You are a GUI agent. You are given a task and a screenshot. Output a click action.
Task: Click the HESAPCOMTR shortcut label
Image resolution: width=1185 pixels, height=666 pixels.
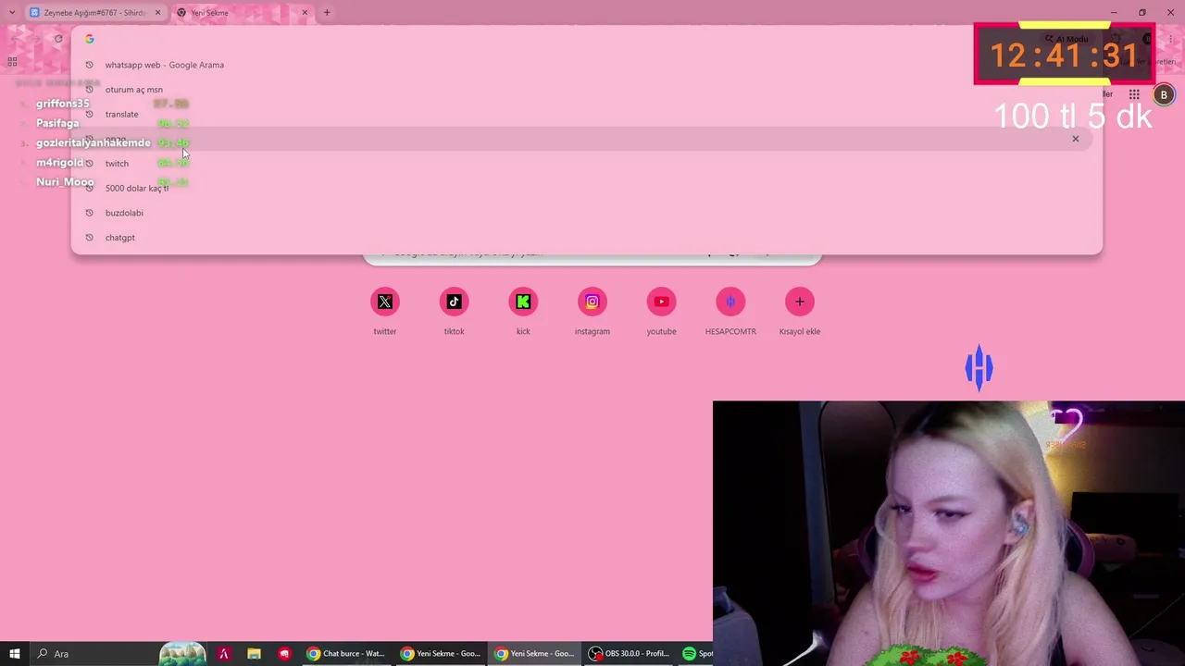pyautogui.click(x=730, y=331)
